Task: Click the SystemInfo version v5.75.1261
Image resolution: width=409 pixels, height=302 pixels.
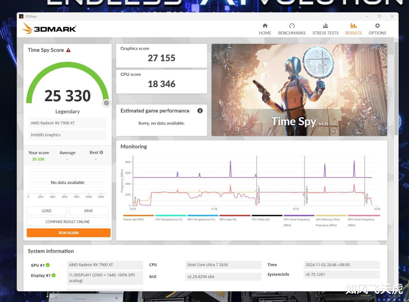Action: click(x=342, y=274)
